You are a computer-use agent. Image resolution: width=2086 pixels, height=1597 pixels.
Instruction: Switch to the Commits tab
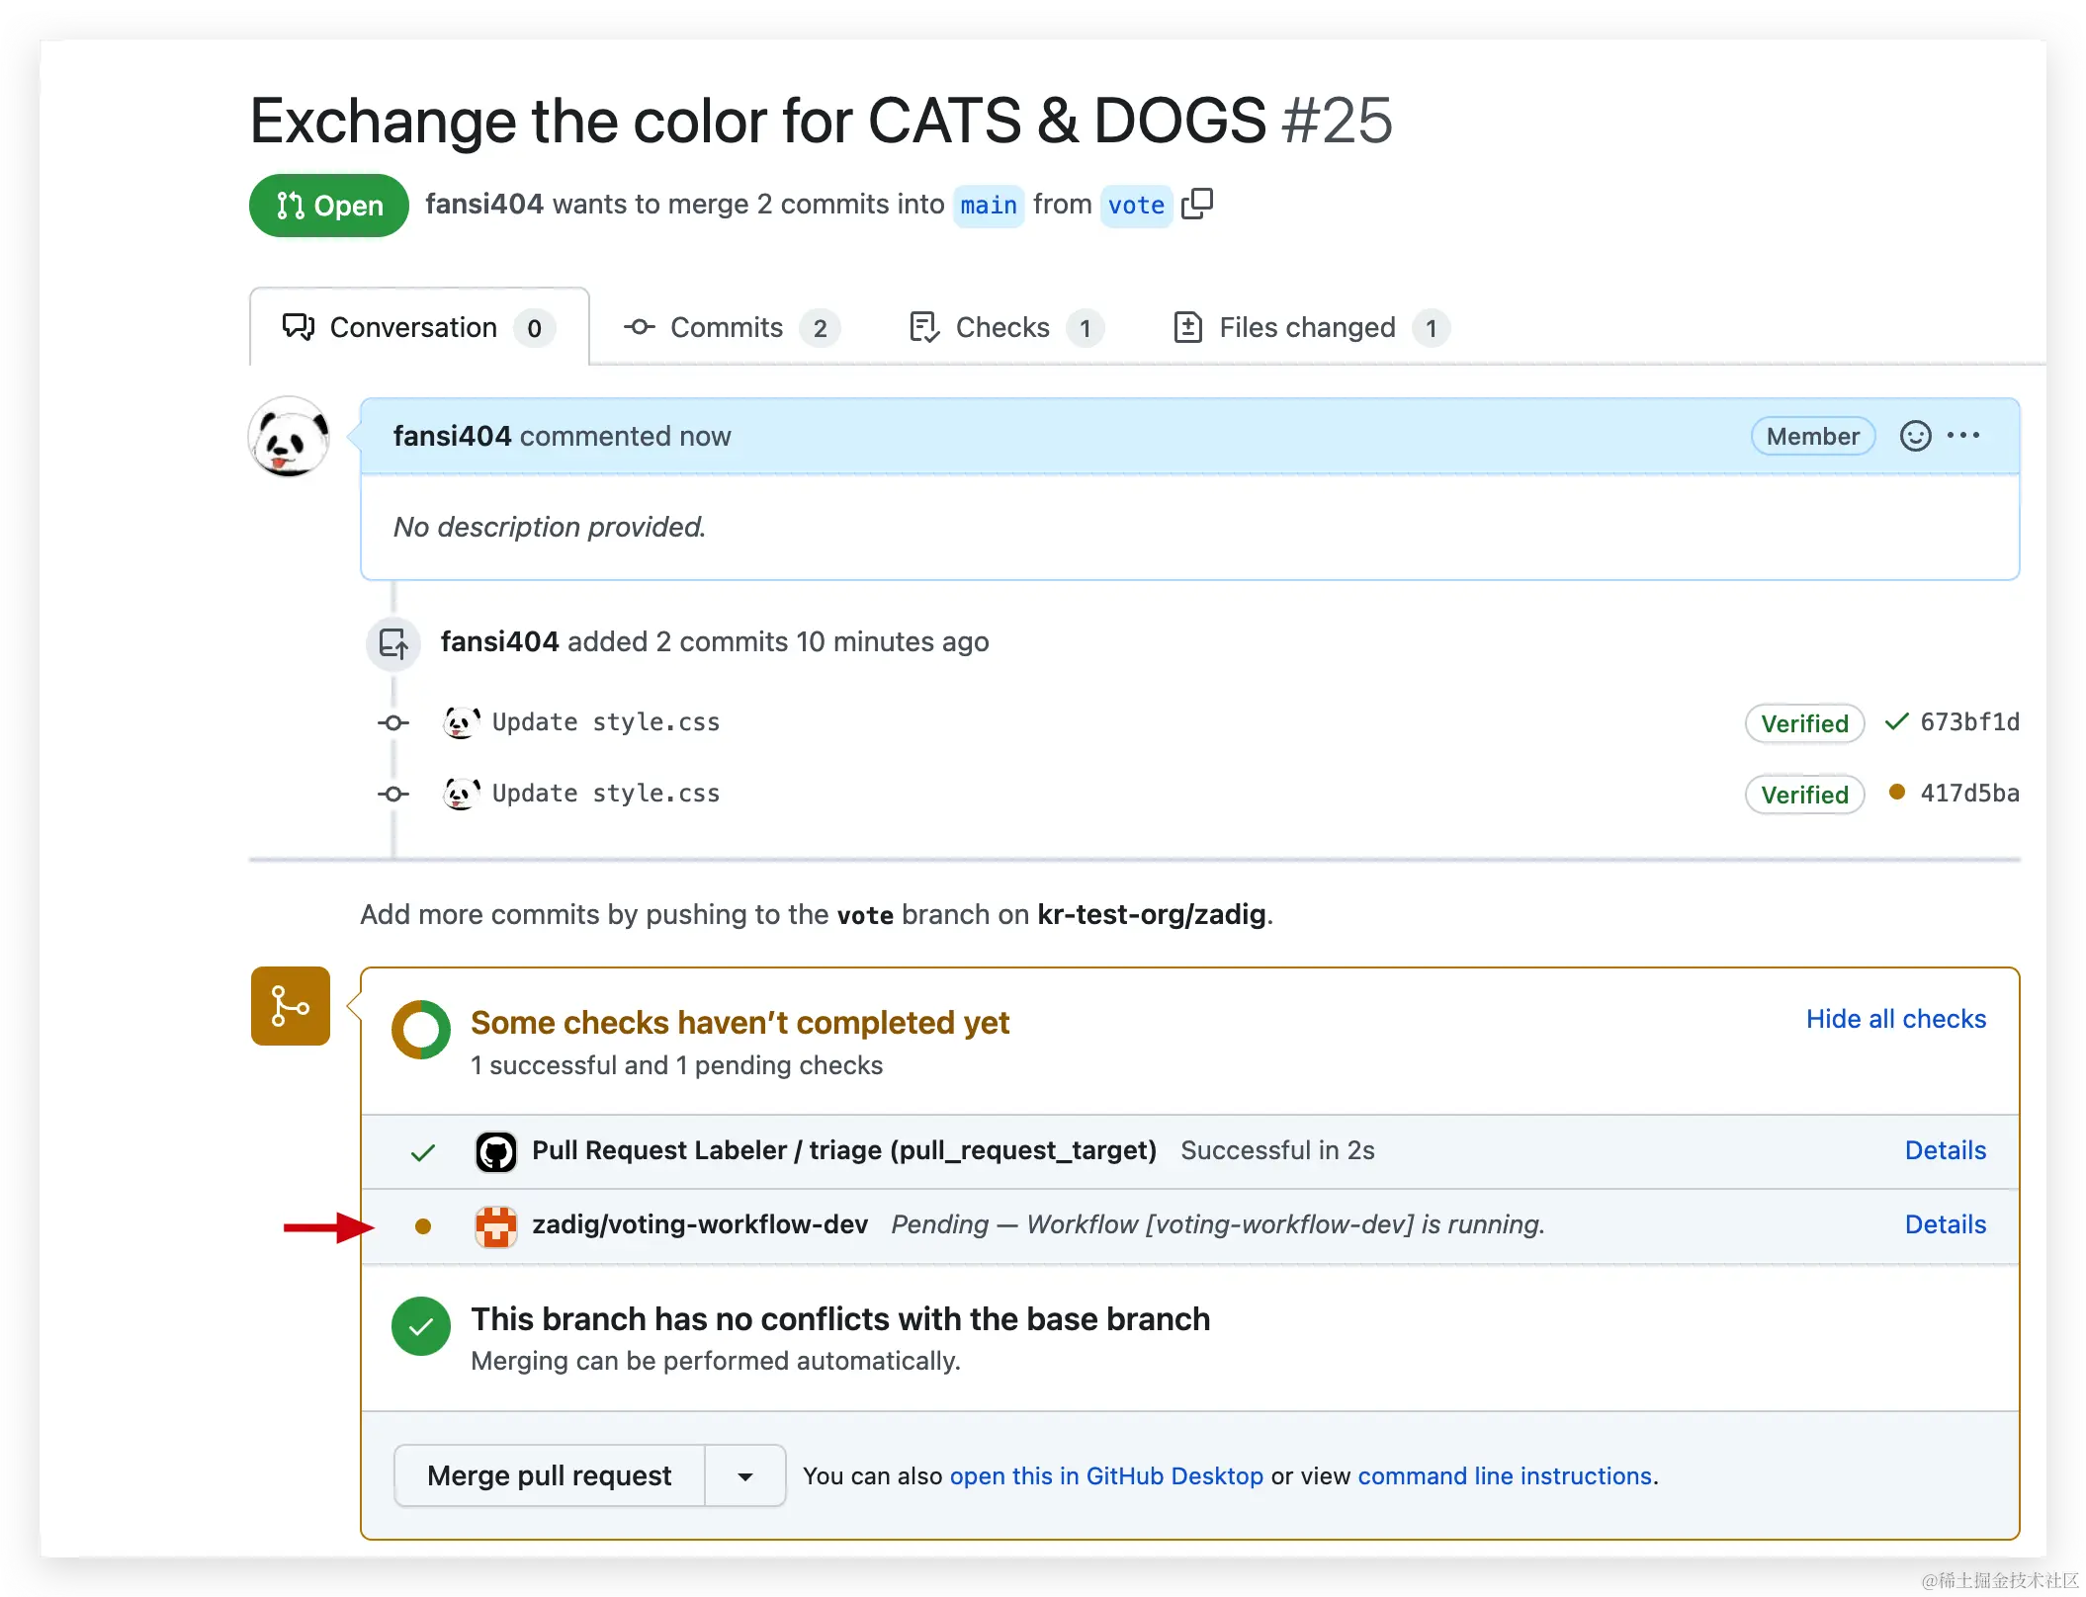pos(730,328)
